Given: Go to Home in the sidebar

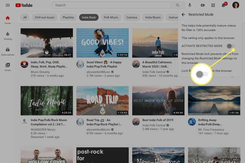Looking at the screenshot, I should click(8, 20).
